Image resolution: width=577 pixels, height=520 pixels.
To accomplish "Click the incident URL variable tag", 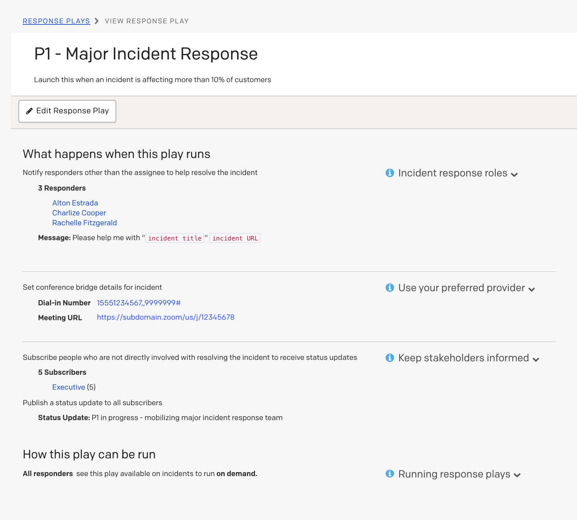I will (x=235, y=238).
